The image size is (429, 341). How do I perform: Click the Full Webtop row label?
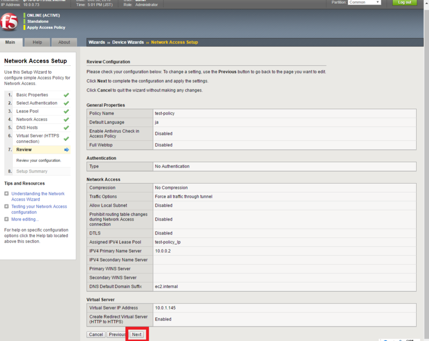(101, 145)
